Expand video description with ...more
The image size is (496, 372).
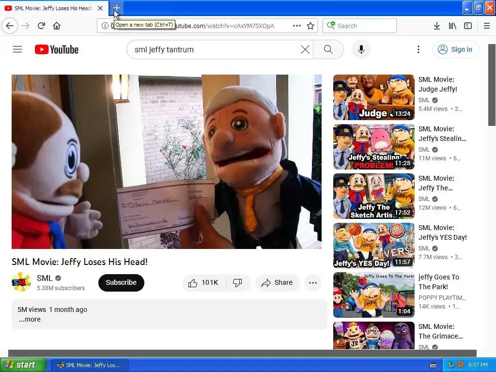pyautogui.click(x=30, y=319)
